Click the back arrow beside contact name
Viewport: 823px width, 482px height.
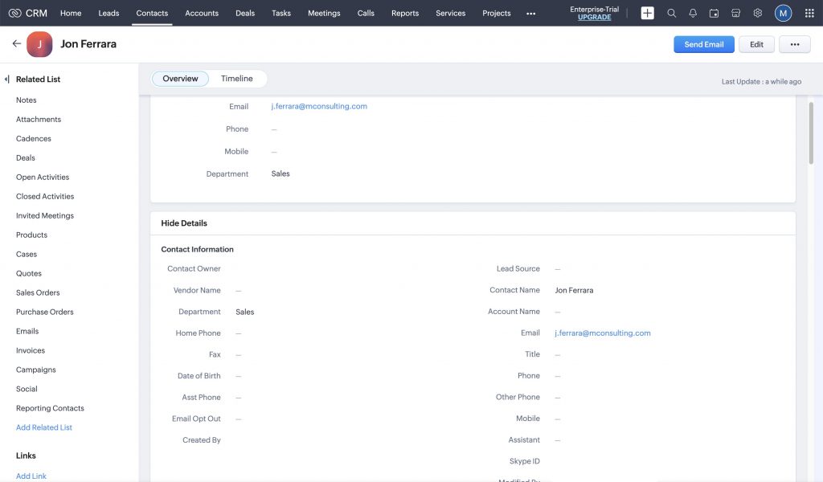[x=16, y=44]
